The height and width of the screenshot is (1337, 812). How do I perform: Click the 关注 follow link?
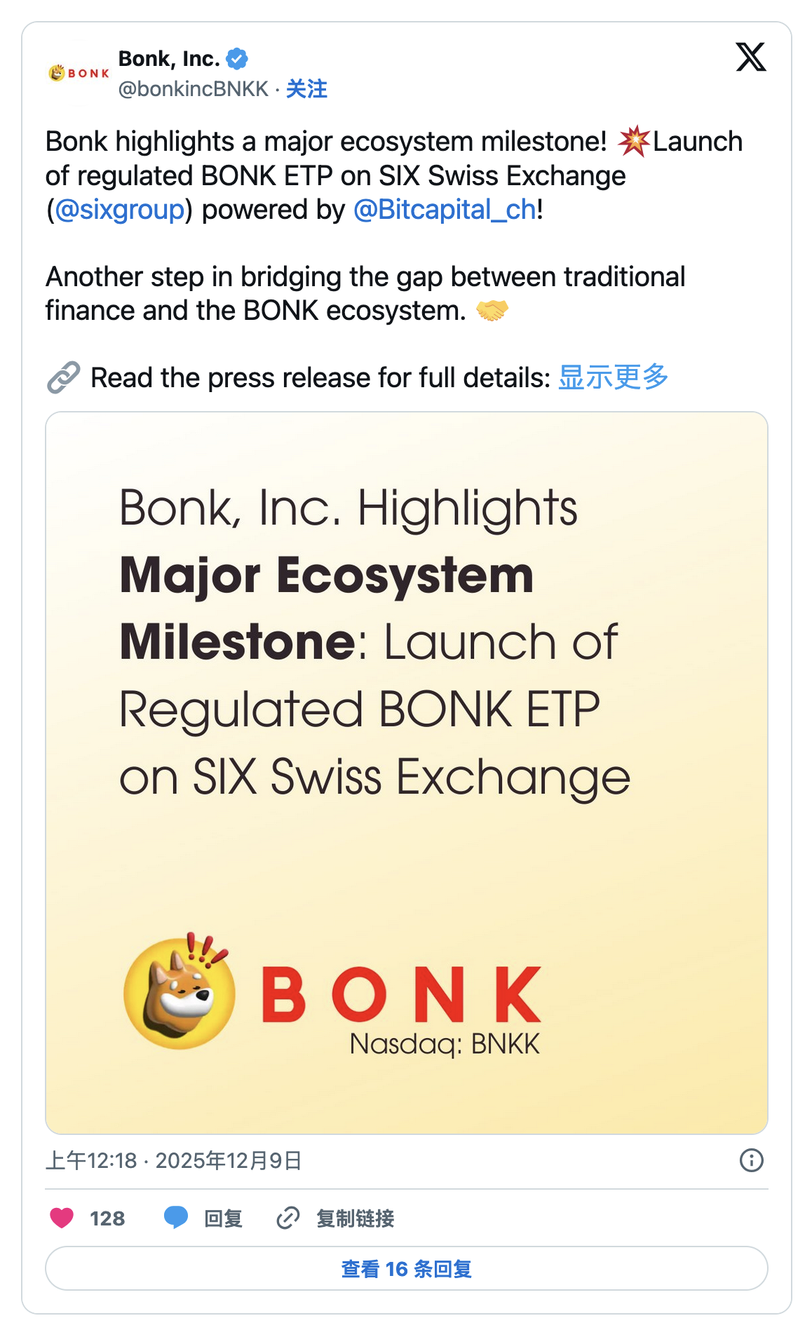tap(306, 89)
